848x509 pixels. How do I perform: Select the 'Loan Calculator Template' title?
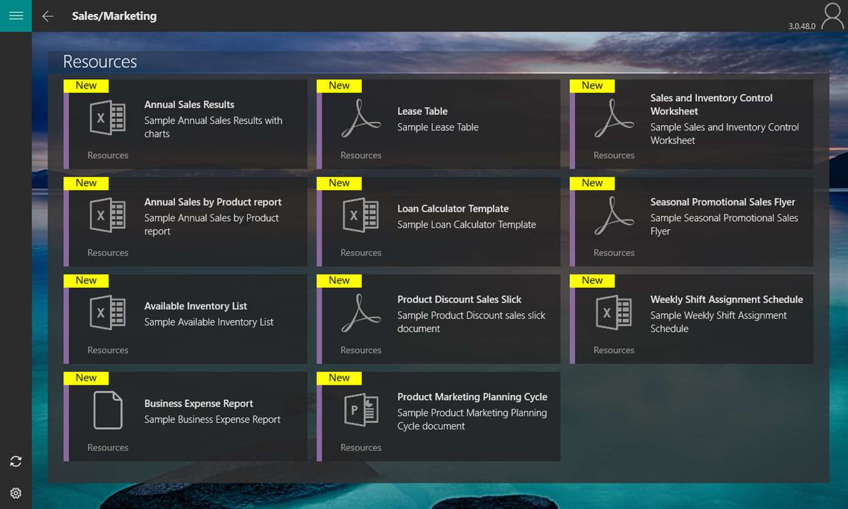453,209
